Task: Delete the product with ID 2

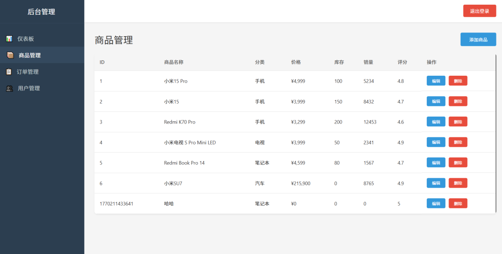Action: pos(458,101)
